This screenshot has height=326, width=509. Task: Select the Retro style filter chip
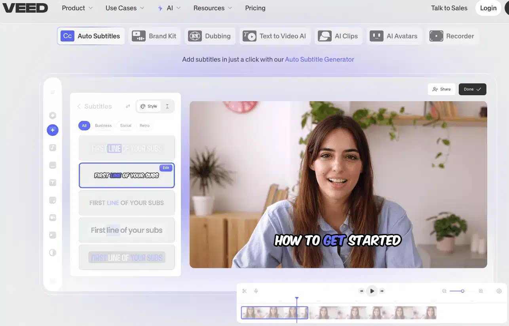point(144,126)
